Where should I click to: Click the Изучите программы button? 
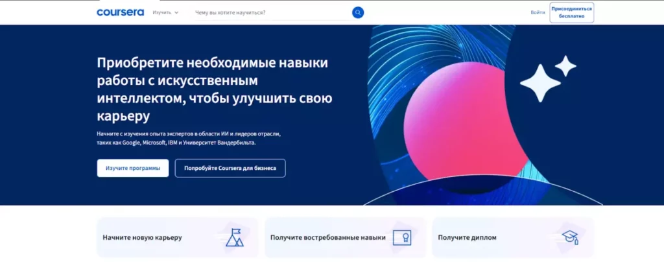133,168
